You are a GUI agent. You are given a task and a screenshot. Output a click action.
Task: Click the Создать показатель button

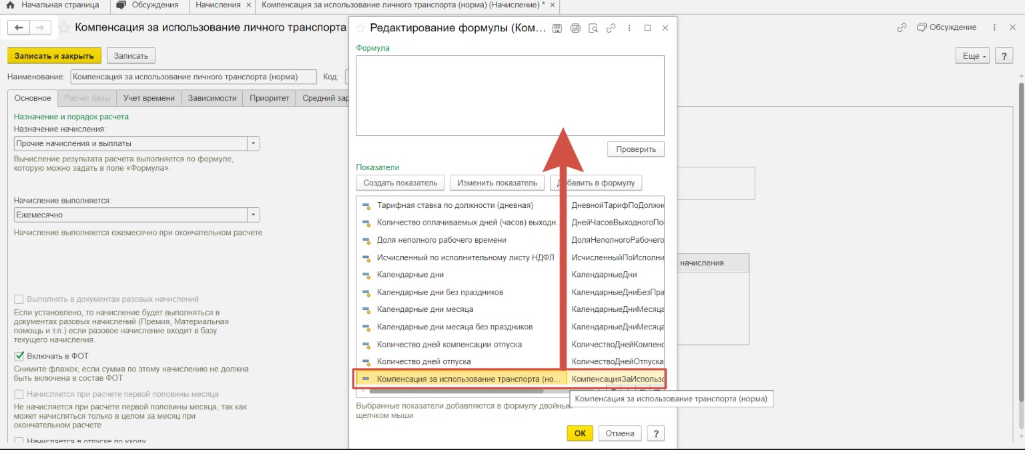[400, 183]
